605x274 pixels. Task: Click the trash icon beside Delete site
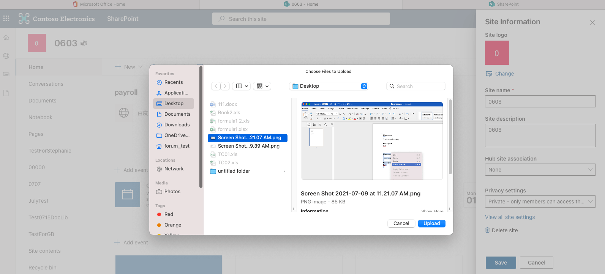click(x=488, y=230)
